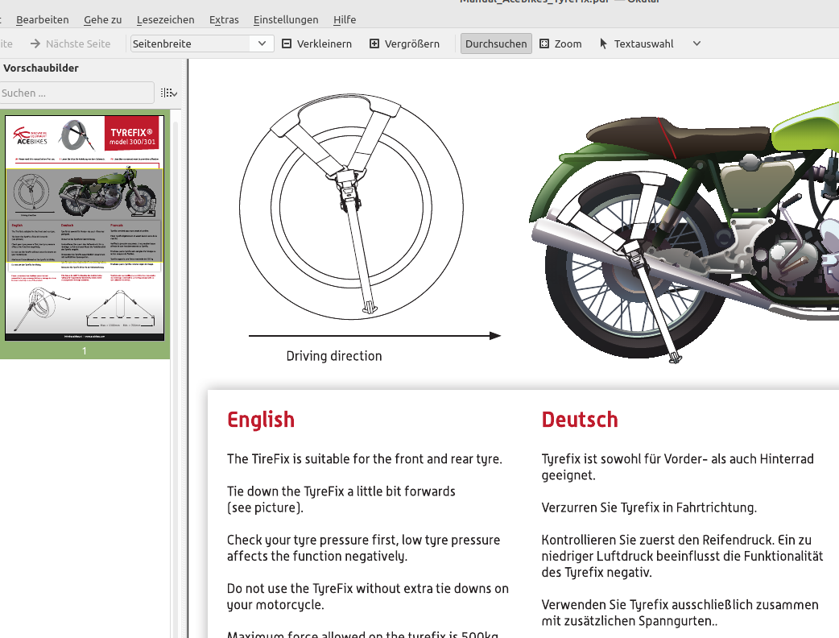
Task: Click the Nächste Seite arrow icon
Action: tap(35, 43)
